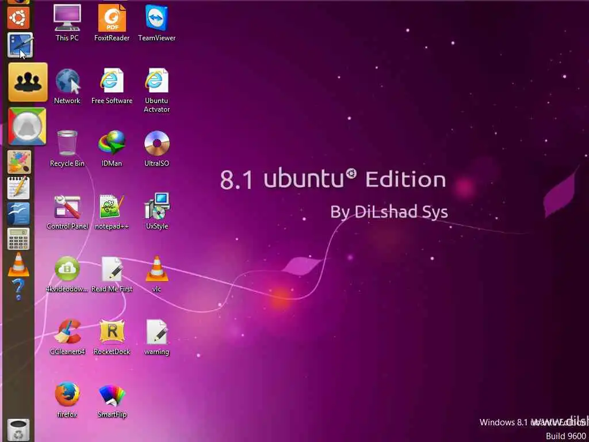Viewport: 589px width, 442px height.
Task: Launch VLC cone from the dock
Action: 19,265
